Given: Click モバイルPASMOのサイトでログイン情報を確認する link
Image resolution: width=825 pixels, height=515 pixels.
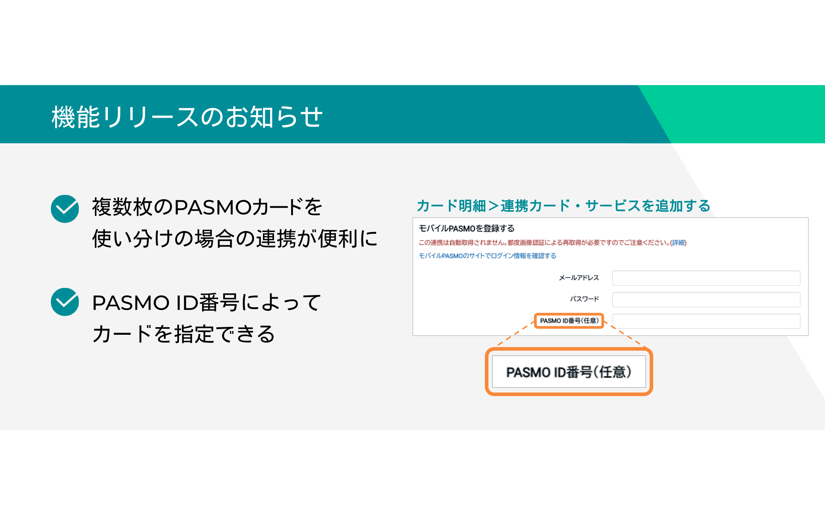Looking at the screenshot, I should 487,255.
